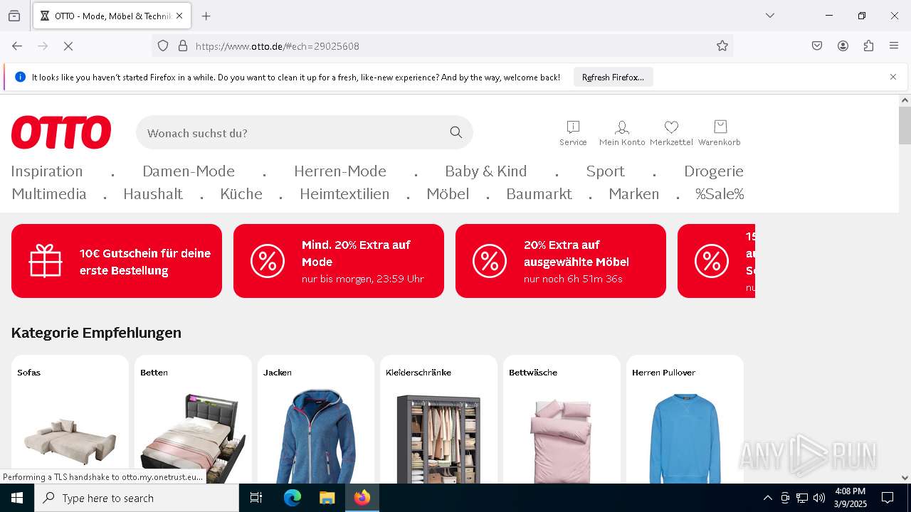Image resolution: width=911 pixels, height=512 pixels.
Task: Open the Herren Pullover category card
Action: pos(685,420)
